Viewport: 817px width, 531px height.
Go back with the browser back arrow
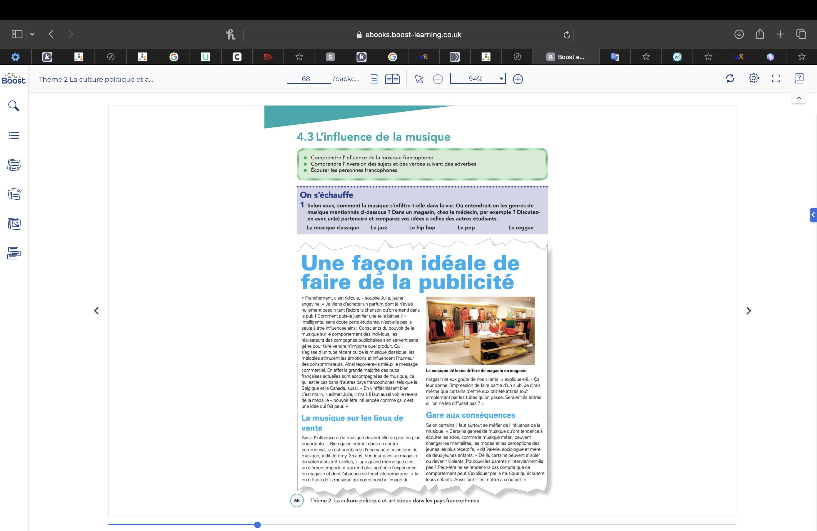(51, 34)
